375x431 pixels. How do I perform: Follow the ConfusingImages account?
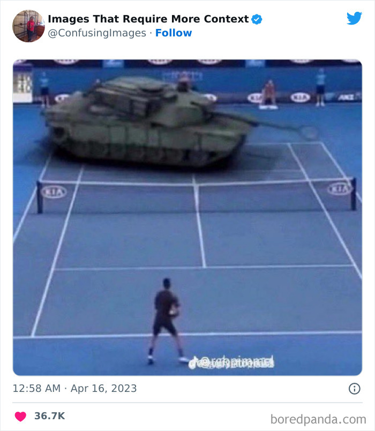(174, 33)
